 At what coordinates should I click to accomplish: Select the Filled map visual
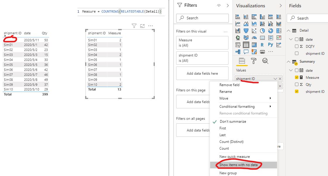click(x=246, y=38)
